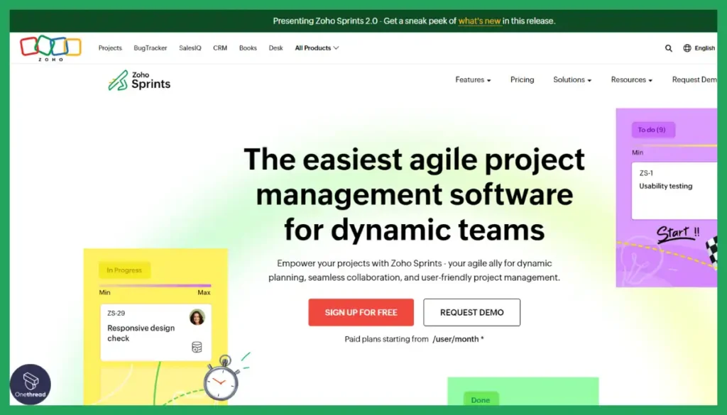Click the Min–Max progress bar on the yellow card
The width and height of the screenshot is (727, 415).
155,286
